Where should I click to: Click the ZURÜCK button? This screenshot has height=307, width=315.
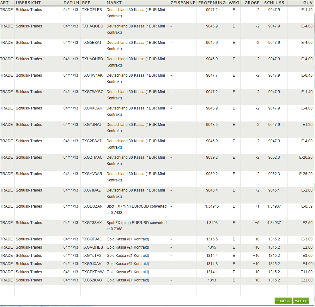pos(283,301)
